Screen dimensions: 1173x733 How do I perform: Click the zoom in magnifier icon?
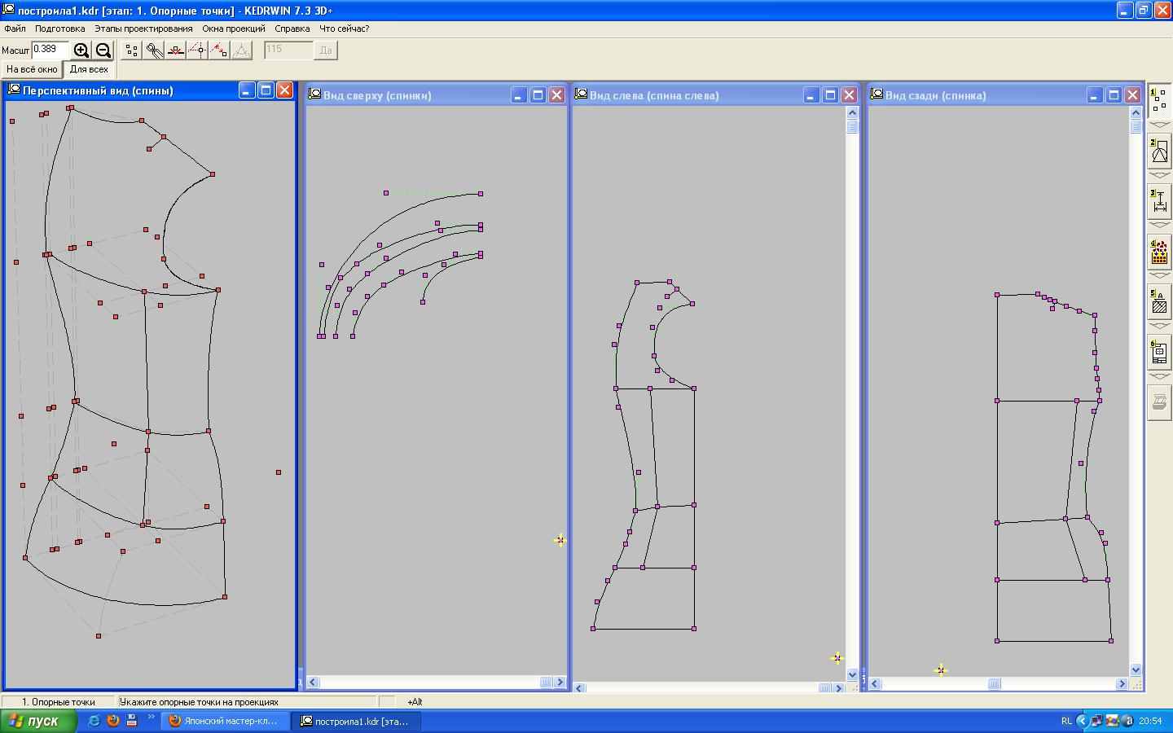pyautogui.click(x=81, y=50)
